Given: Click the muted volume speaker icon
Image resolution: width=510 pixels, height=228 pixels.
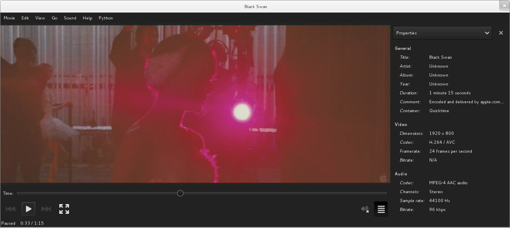Looking at the screenshot, I should pos(365,209).
